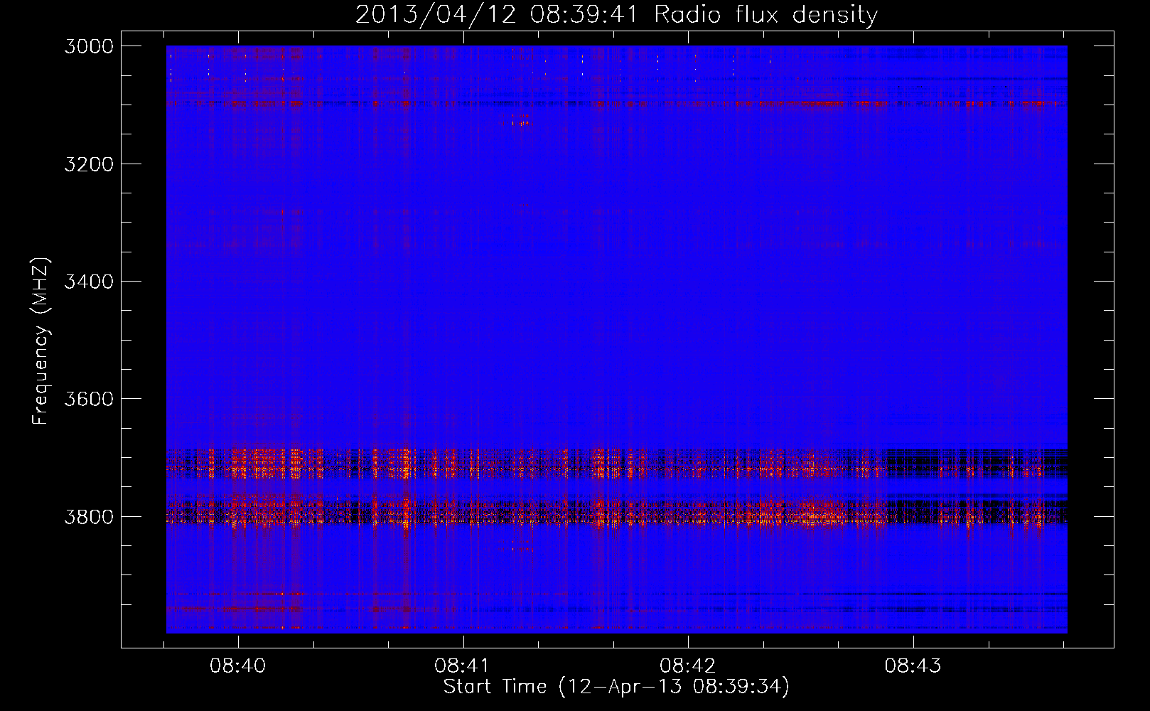Click the 'Start Time (12-Apr-13 08:39:34)' x-axis label
Image resolution: width=1150 pixels, height=711 pixels.
coord(616,687)
